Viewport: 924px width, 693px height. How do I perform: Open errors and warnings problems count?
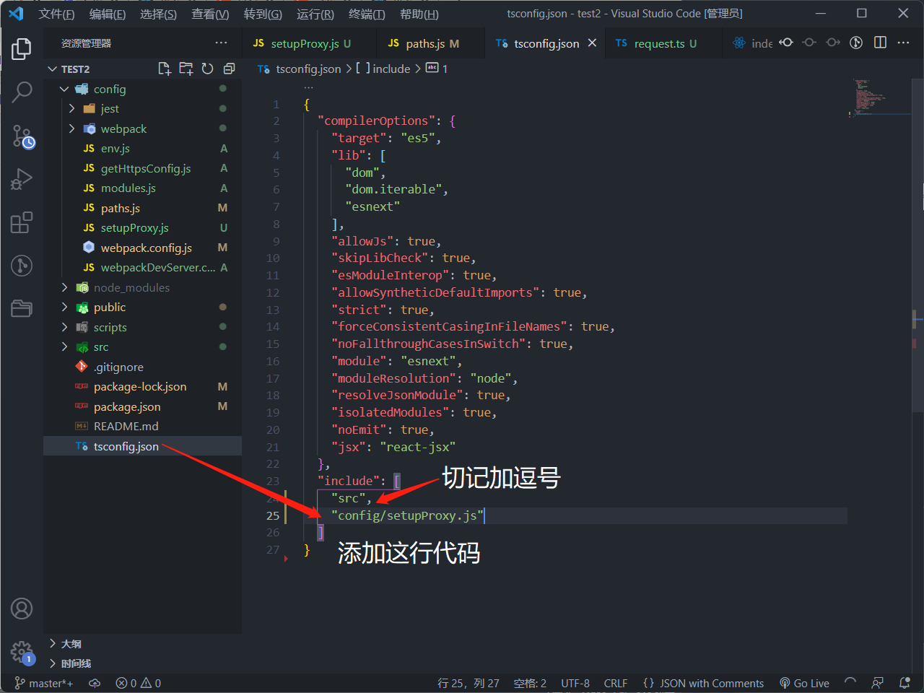[139, 683]
